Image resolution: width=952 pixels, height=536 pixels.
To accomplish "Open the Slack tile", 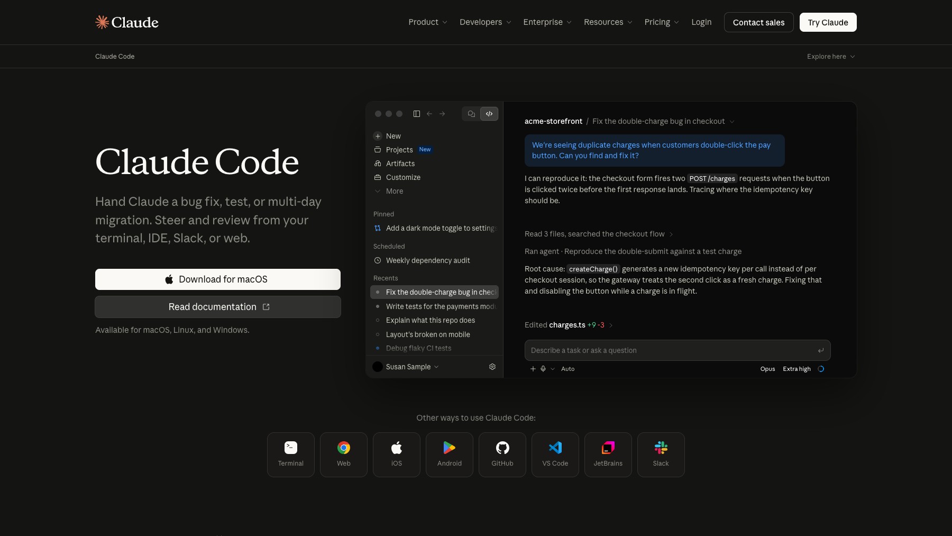I will tap(661, 455).
